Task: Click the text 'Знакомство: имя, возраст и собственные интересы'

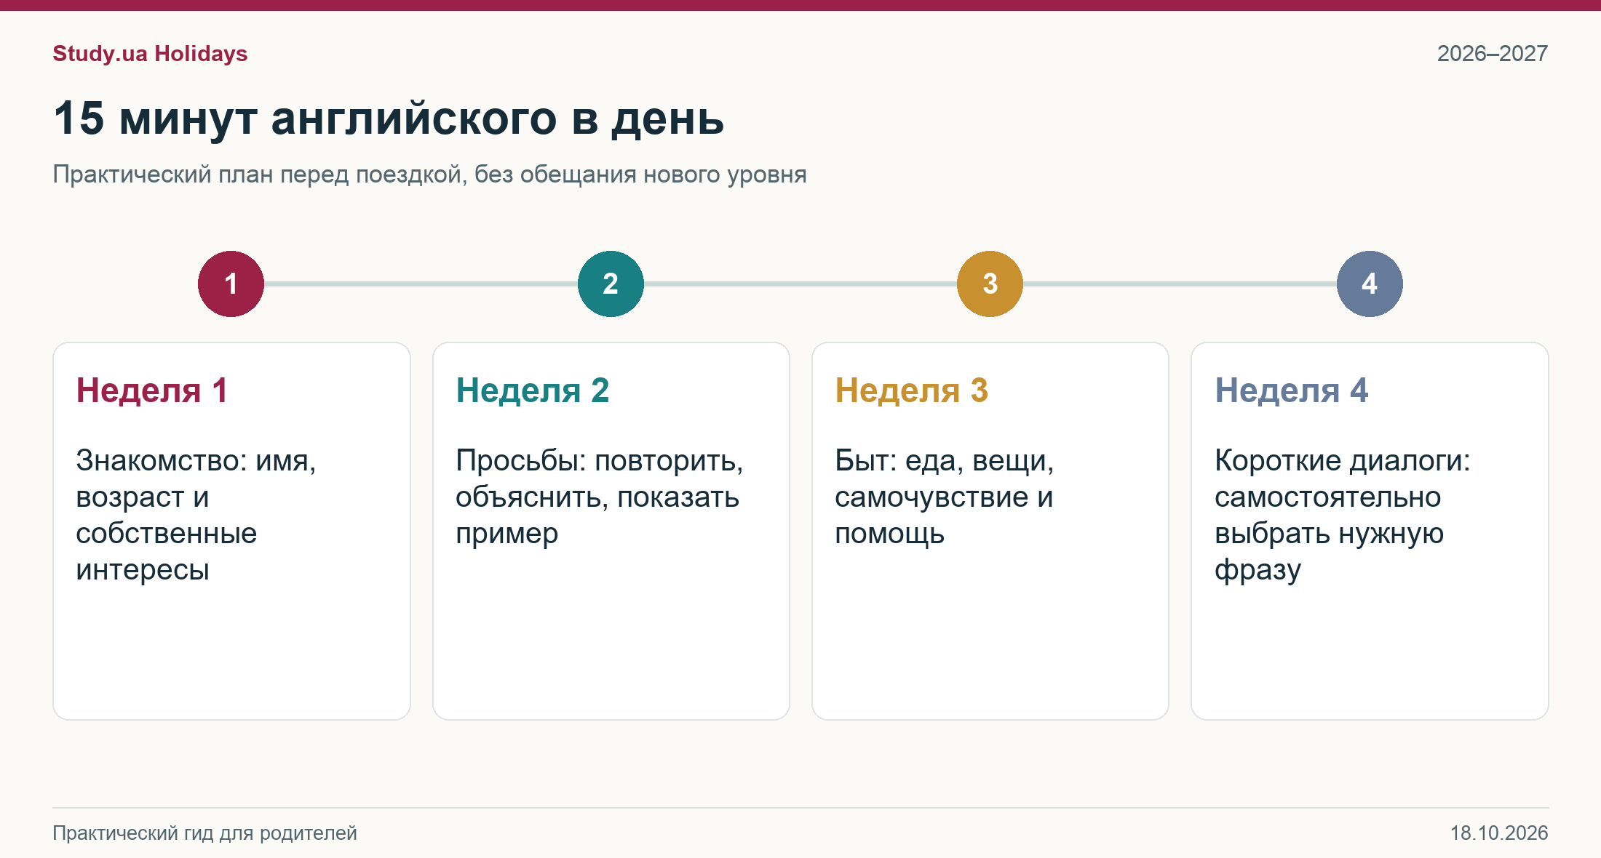Action: pyautogui.click(x=196, y=515)
